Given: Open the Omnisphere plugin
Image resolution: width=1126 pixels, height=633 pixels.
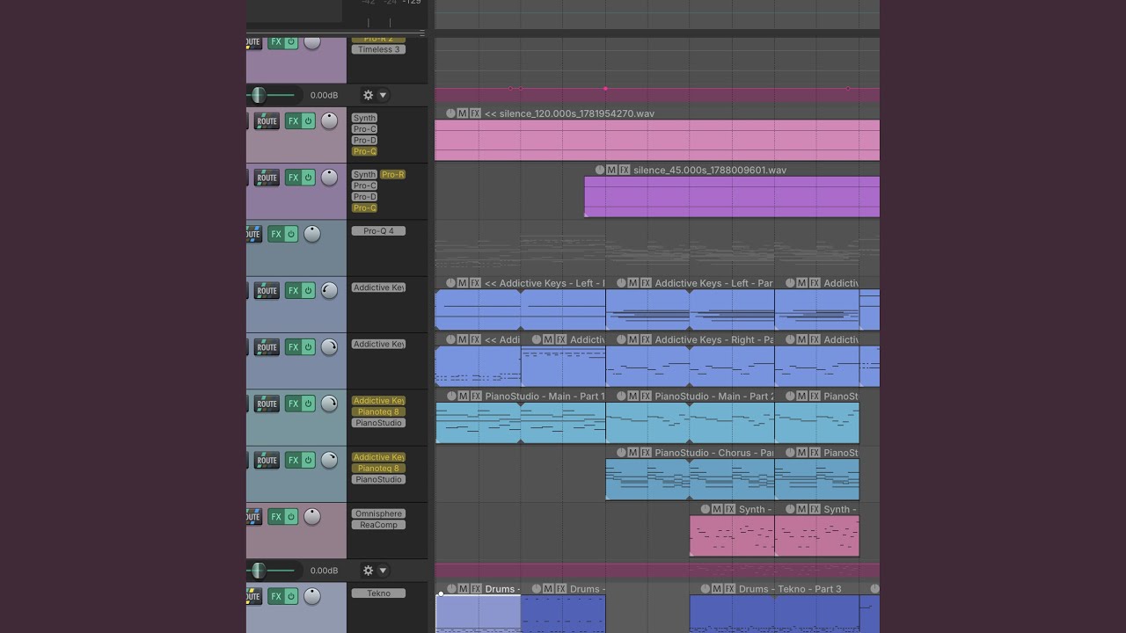Looking at the screenshot, I should coord(378,513).
